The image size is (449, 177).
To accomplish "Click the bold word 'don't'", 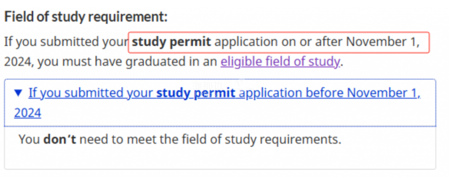I will (x=60, y=140).
